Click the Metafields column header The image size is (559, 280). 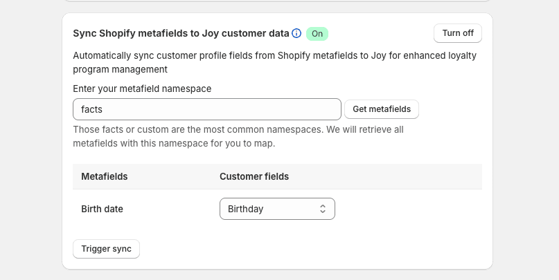[105, 176]
